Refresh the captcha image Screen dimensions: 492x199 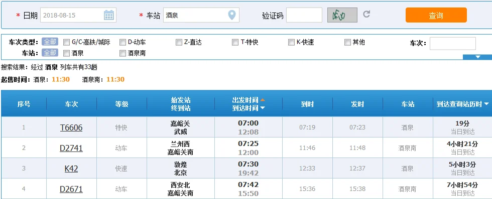click(x=366, y=14)
